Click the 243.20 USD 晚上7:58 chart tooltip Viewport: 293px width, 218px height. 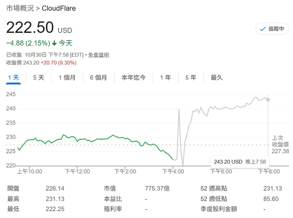coord(240,162)
